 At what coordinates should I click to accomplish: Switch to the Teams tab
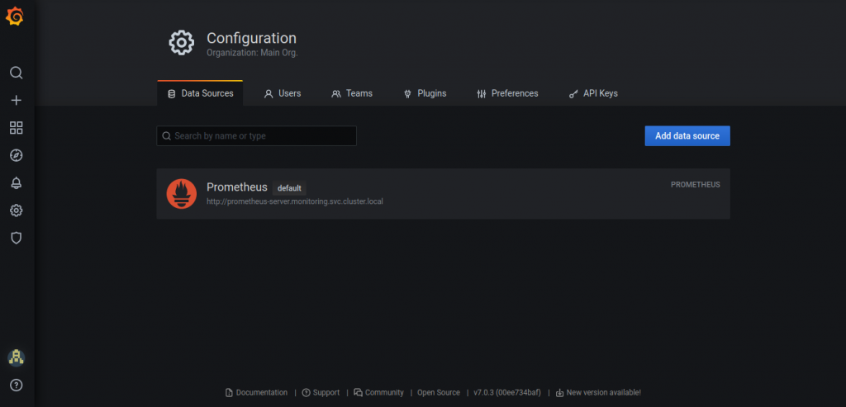point(351,93)
